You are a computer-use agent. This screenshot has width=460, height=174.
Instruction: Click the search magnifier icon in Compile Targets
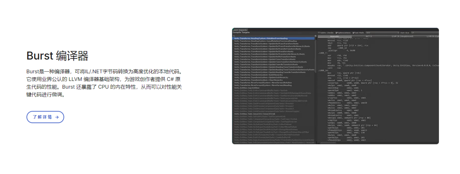(x=234, y=36)
